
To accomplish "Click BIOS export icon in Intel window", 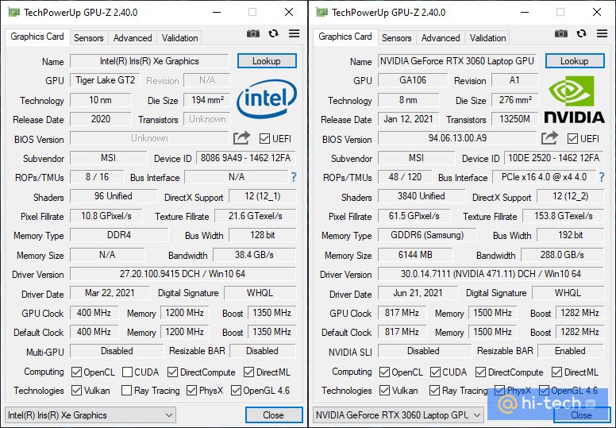I will [x=241, y=138].
